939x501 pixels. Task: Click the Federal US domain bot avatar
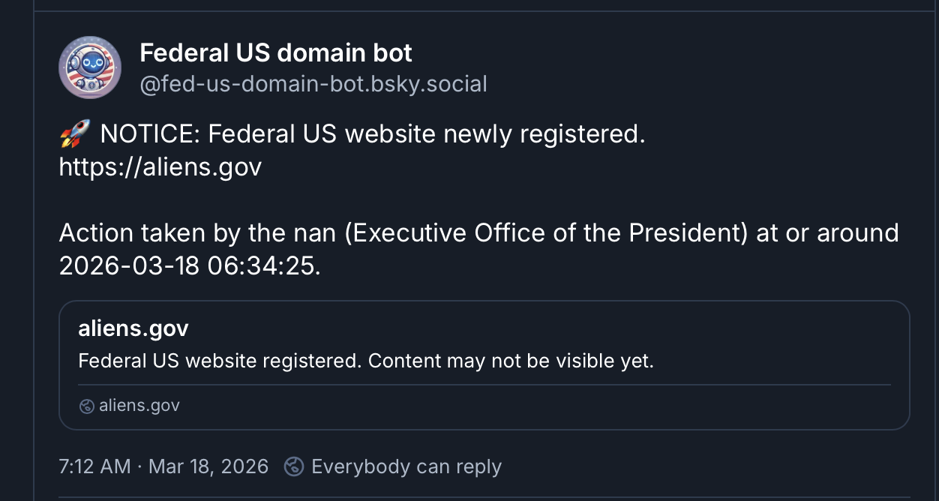click(x=90, y=67)
